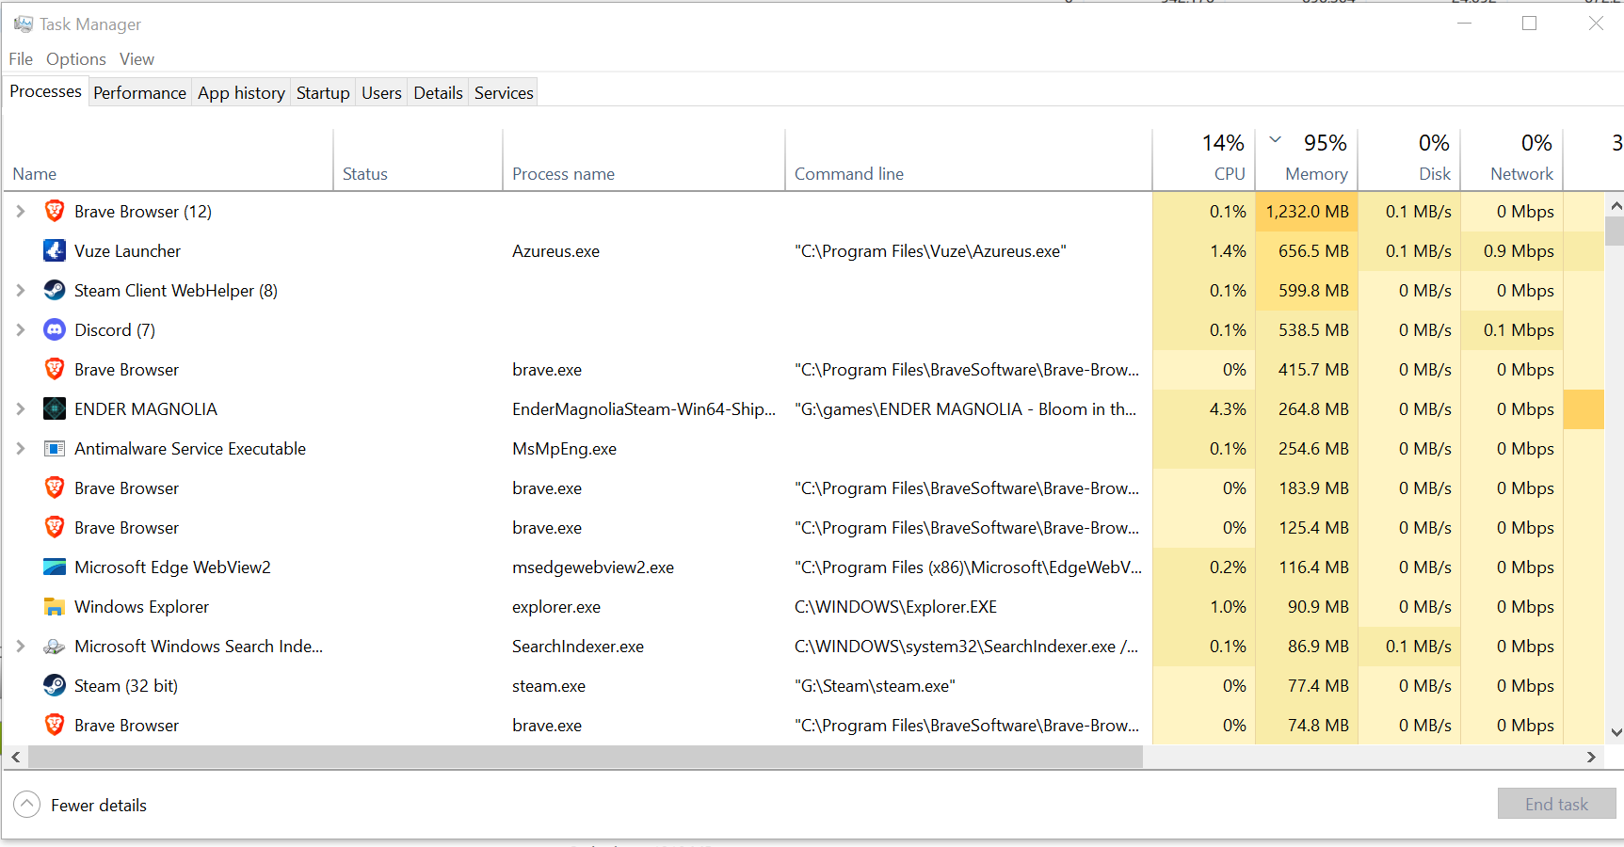Image resolution: width=1624 pixels, height=847 pixels.
Task: Click Brave icon in the 415.7 MB row
Action: coord(55,369)
